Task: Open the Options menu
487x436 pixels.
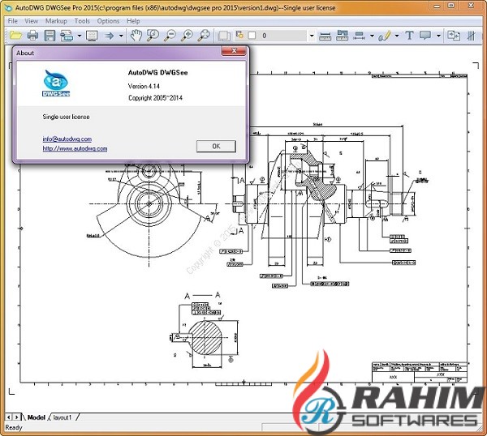Action: (108, 21)
